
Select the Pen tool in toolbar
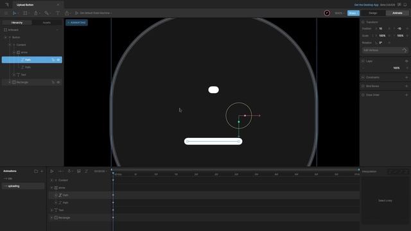click(x=36, y=13)
